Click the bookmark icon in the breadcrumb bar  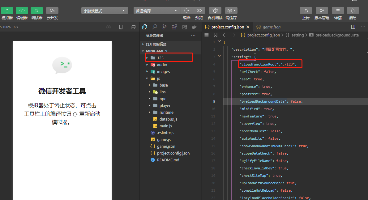216,35
